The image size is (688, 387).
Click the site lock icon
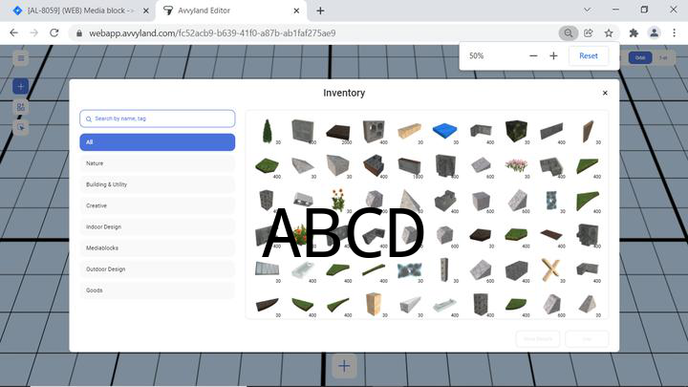click(x=79, y=33)
